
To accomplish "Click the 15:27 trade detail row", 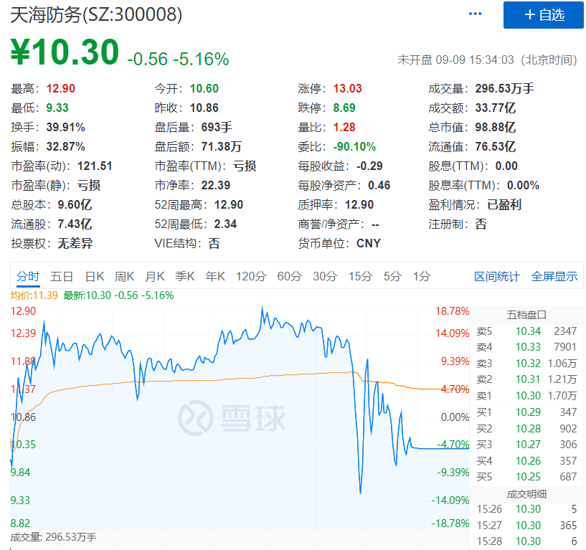I will click(x=526, y=526).
